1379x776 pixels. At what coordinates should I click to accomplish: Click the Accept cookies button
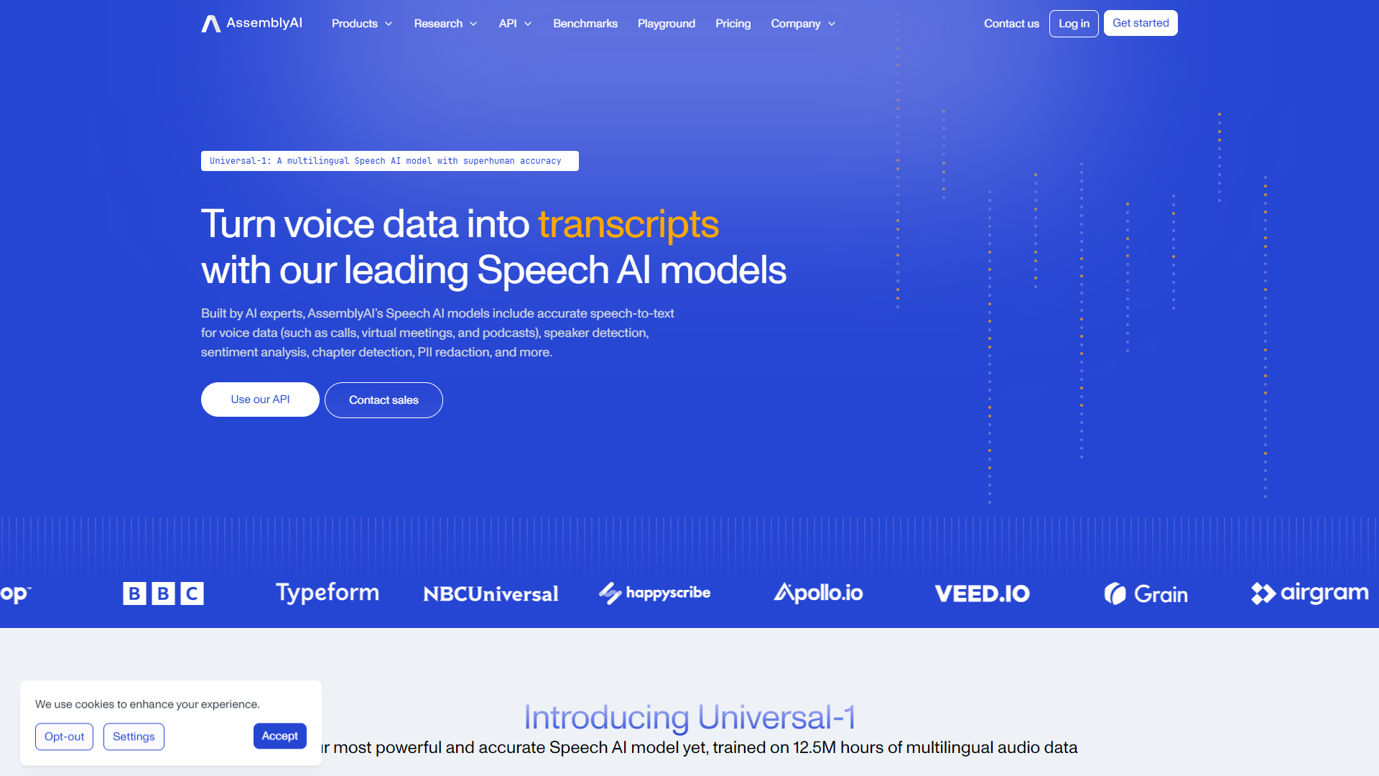pos(279,736)
